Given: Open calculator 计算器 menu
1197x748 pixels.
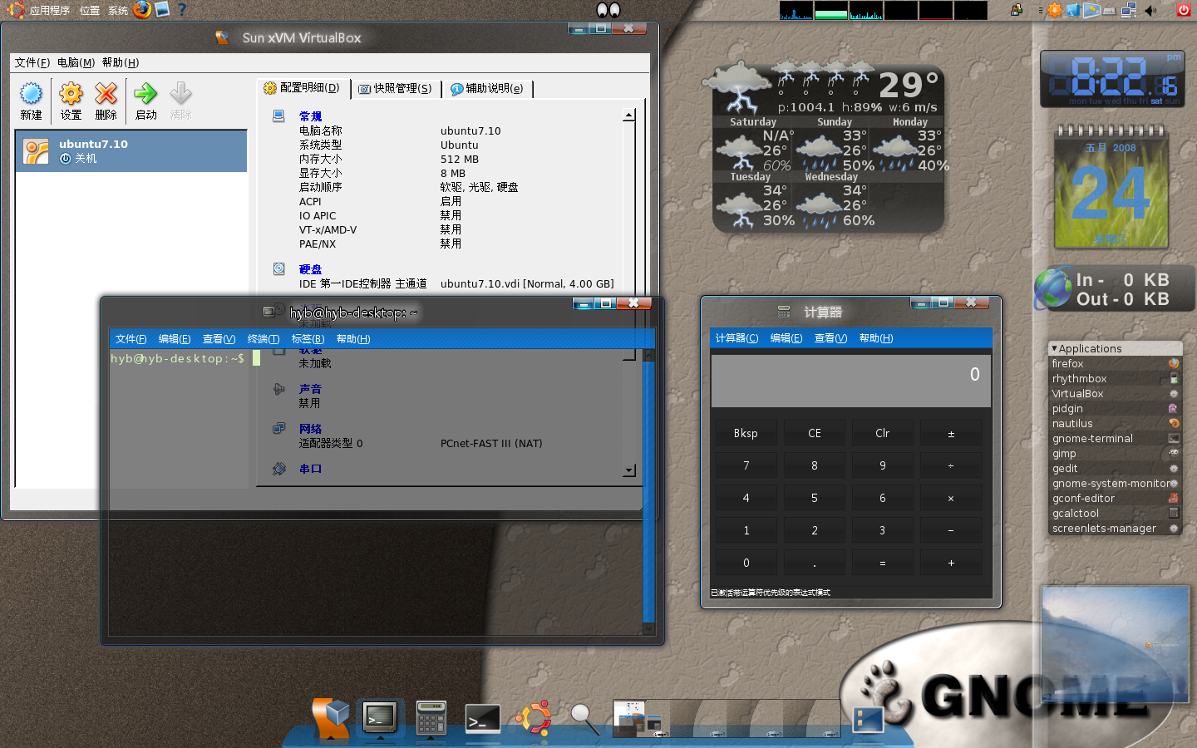Looking at the screenshot, I should [x=736, y=338].
